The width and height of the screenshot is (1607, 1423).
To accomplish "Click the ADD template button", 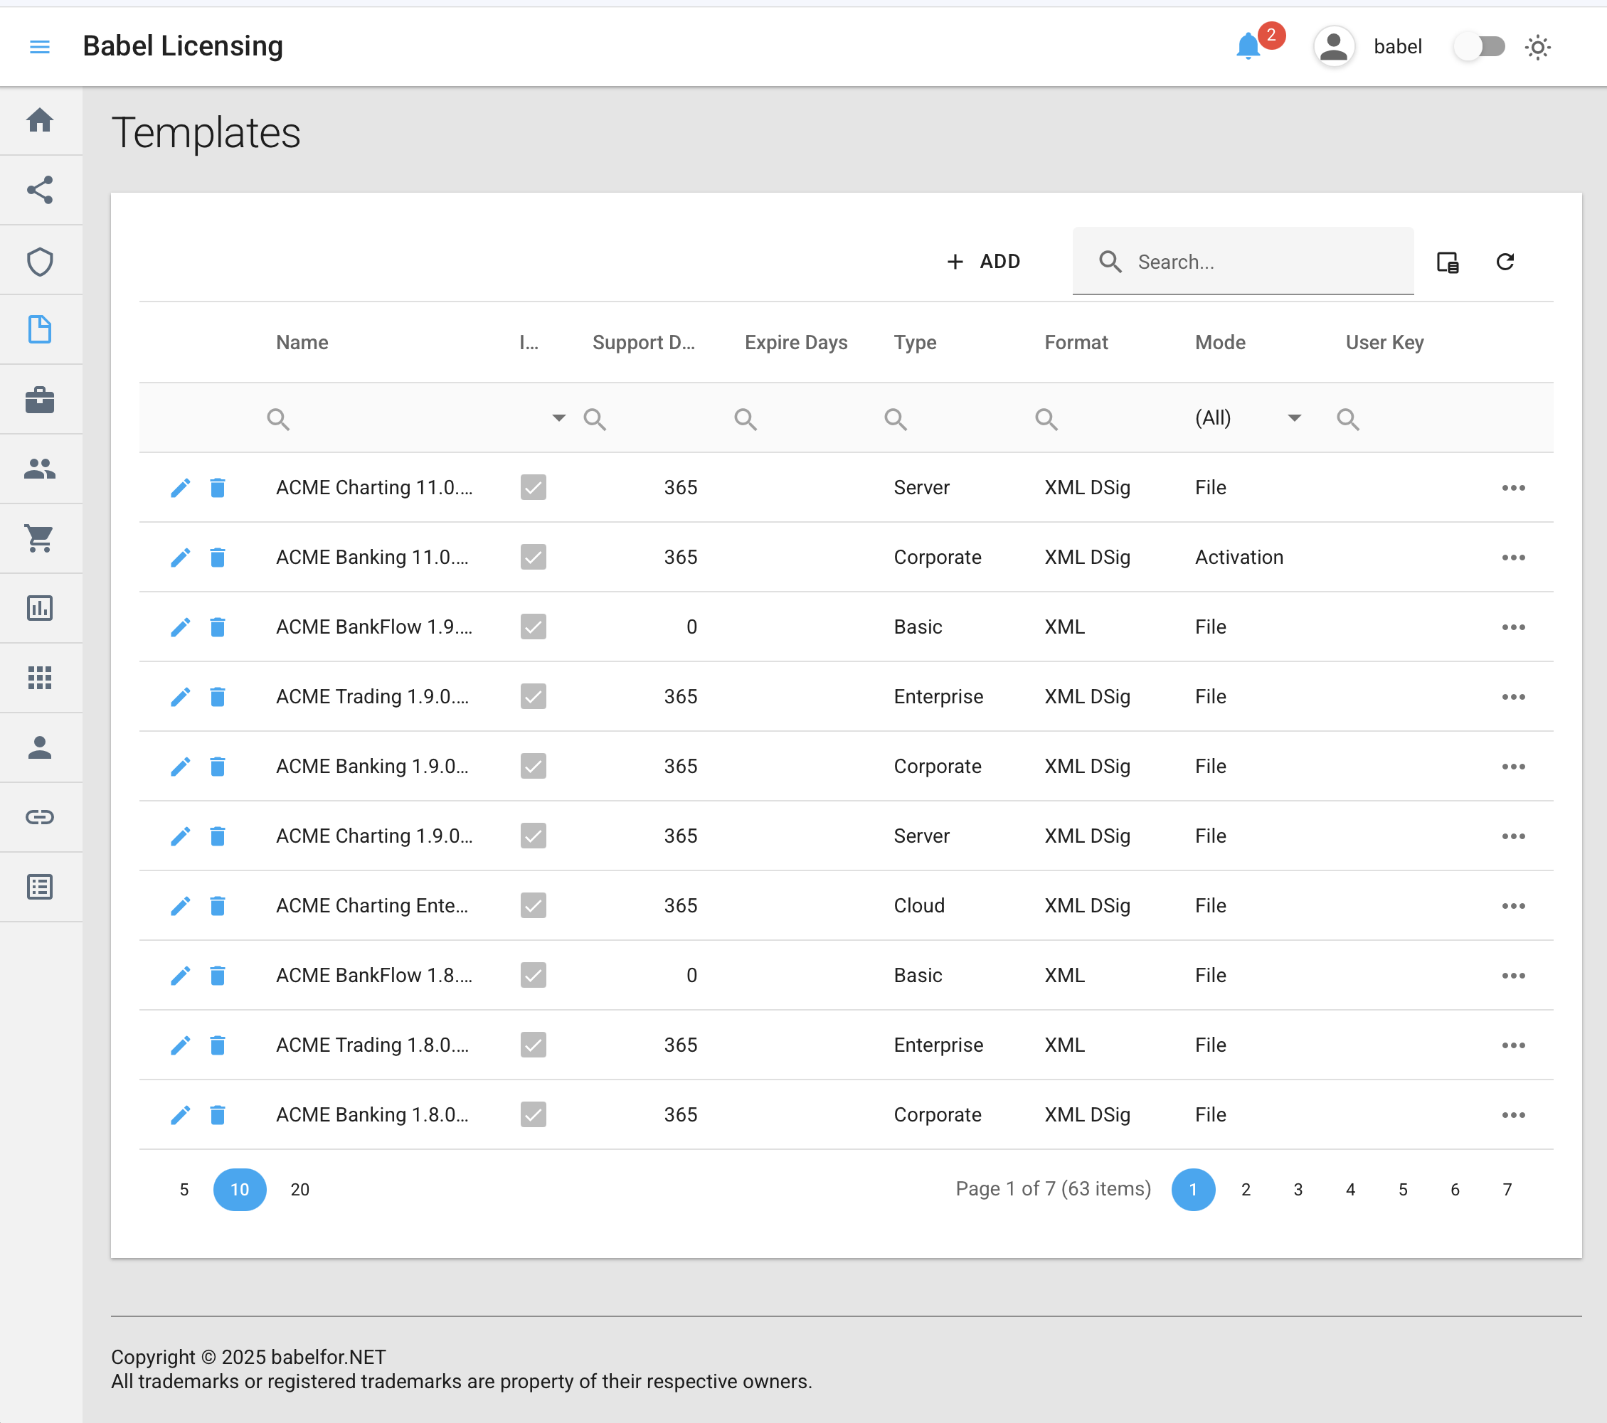I will coord(984,262).
